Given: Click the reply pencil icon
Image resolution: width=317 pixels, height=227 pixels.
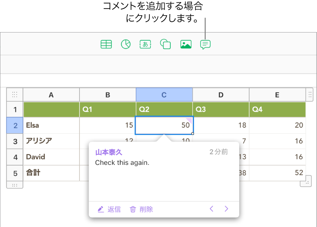Looking at the screenshot, I should pyautogui.click(x=100, y=209).
